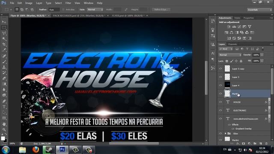Toggle lock transparent pixels
The width and height of the screenshot is (274, 154).
(227, 61)
